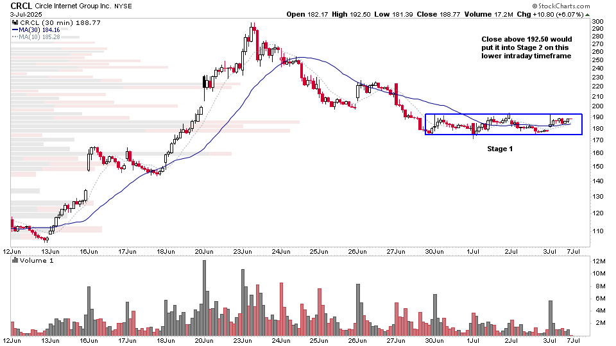
Task: Click the High 192.50 value in header
Action: 351,14
